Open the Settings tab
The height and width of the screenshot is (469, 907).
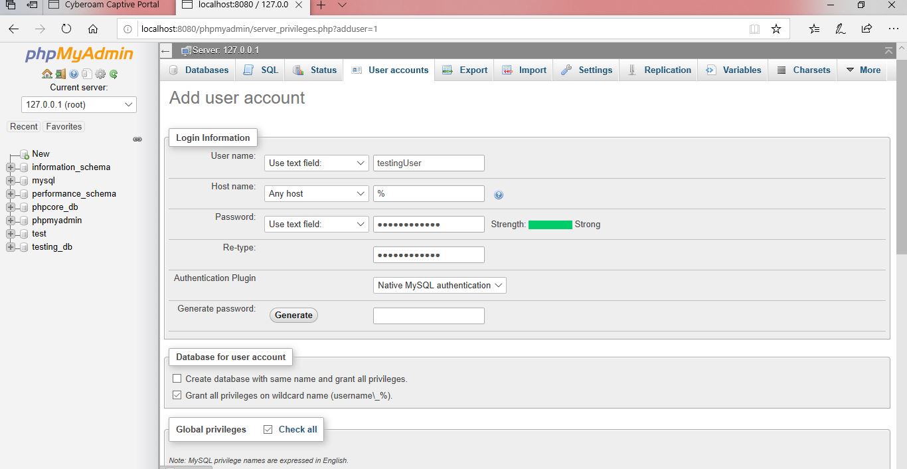pyautogui.click(x=586, y=70)
